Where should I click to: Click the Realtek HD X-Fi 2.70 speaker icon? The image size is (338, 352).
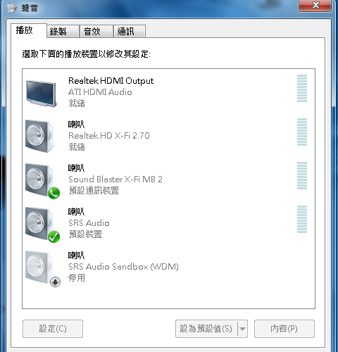click(x=39, y=136)
